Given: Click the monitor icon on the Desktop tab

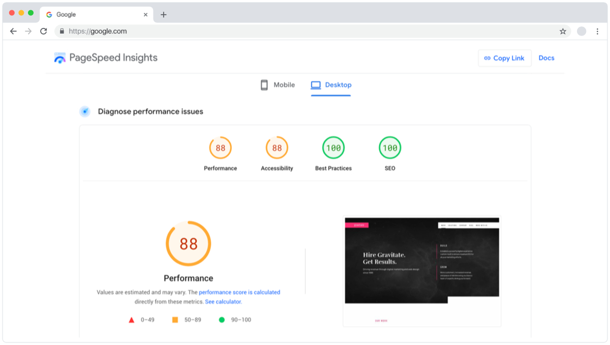Looking at the screenshot, I should click(317, 84).
